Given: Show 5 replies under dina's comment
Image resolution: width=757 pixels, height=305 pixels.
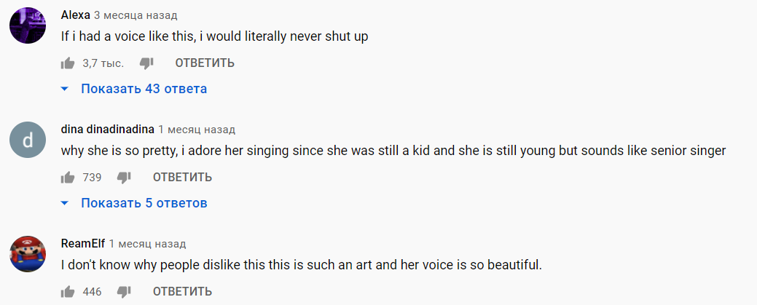Looking at the screenshot, I should pyautogui.click(x=144, y=203).
